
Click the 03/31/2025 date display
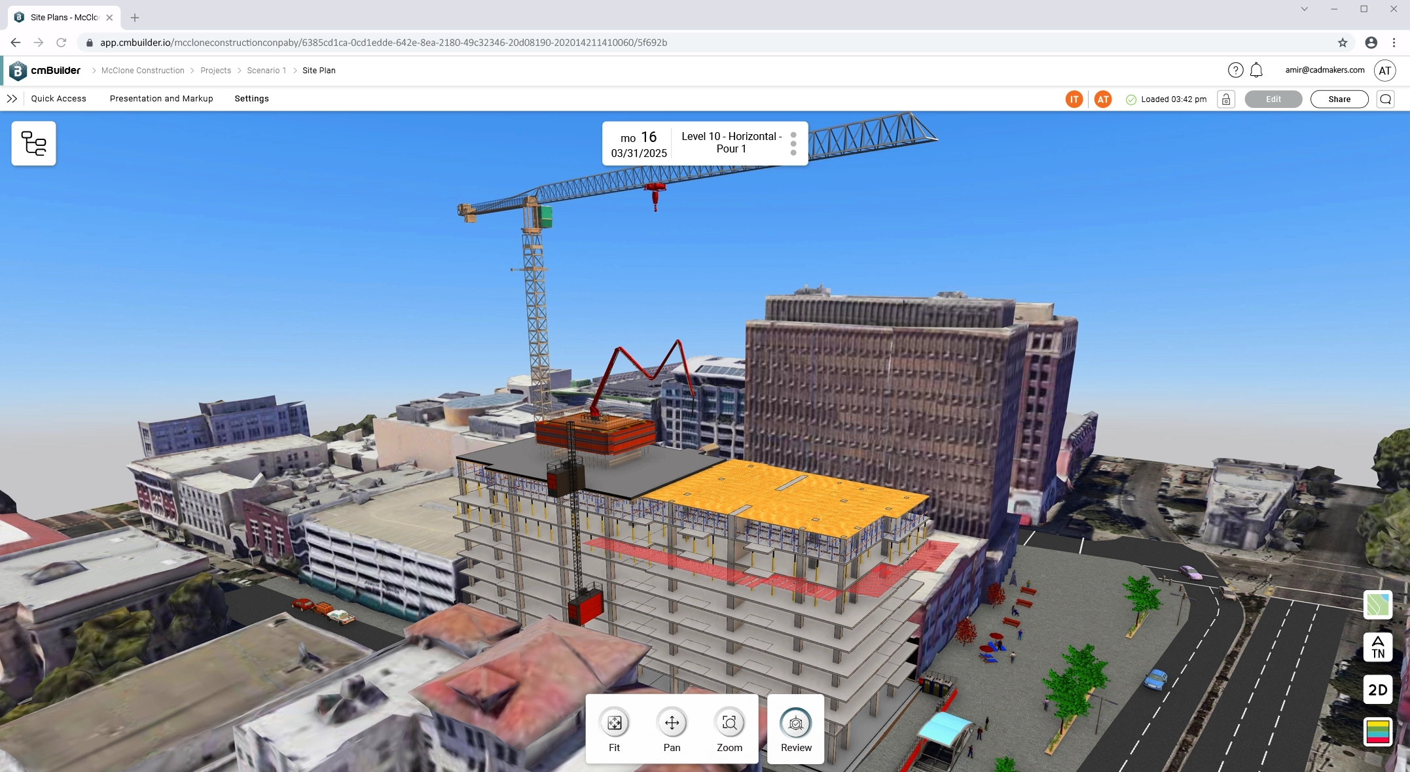(x=638, y=153)
